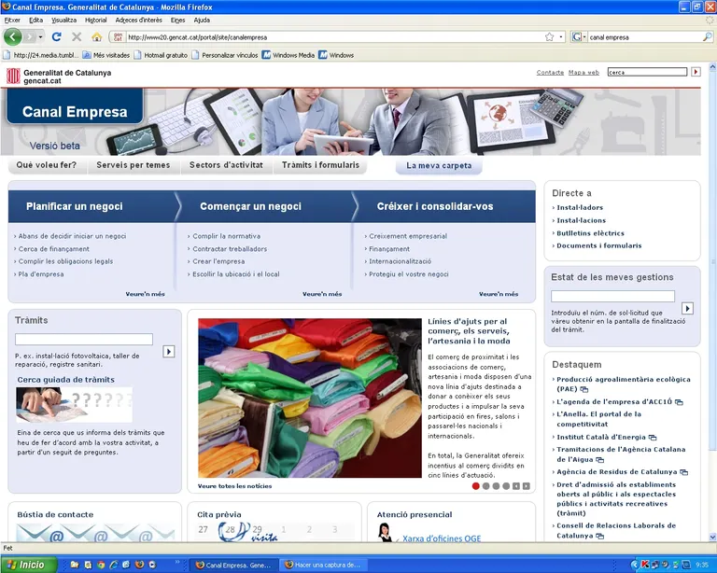The image size is (717, 573).
Task: Open the 'Serveis per temes' tab
Action: pyautogui.click(x=134, y=165)
